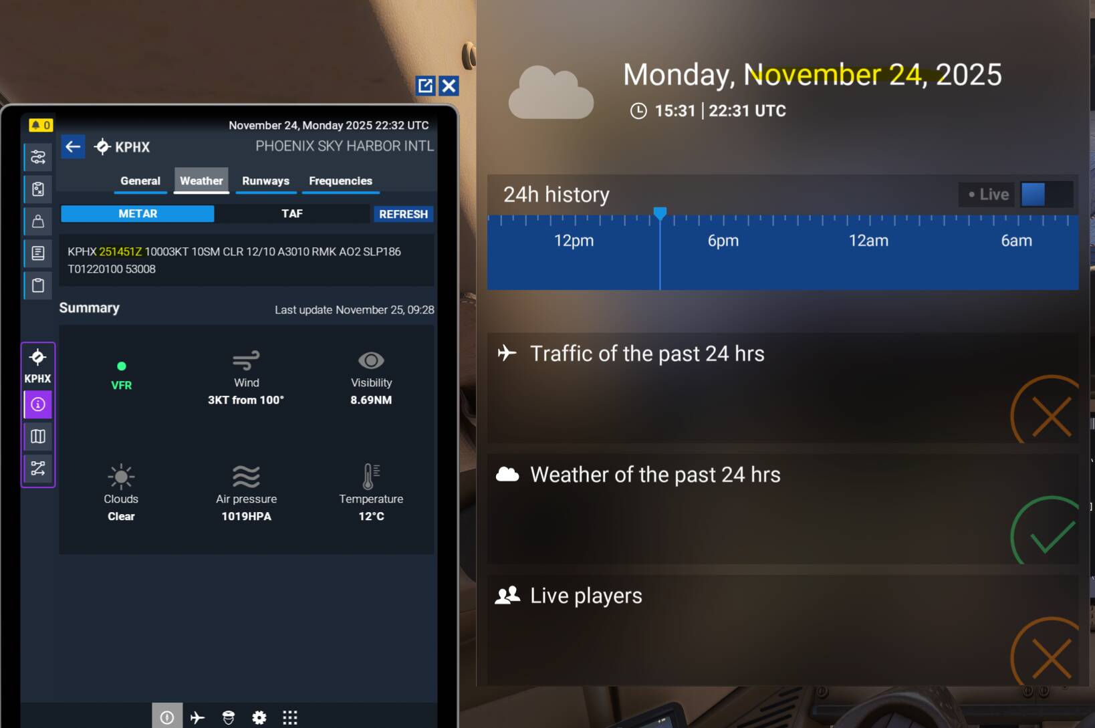Screen dimensions: 1095x728
Task: Toggle the Live history switch
Action: click(1046, 195)
